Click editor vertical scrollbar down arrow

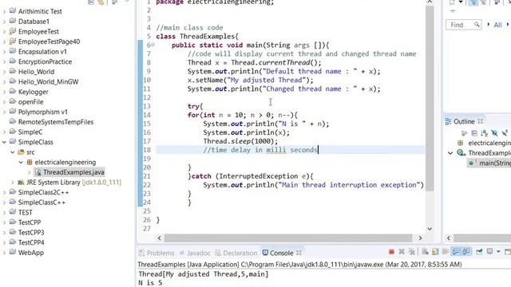[x=430, y=229]
